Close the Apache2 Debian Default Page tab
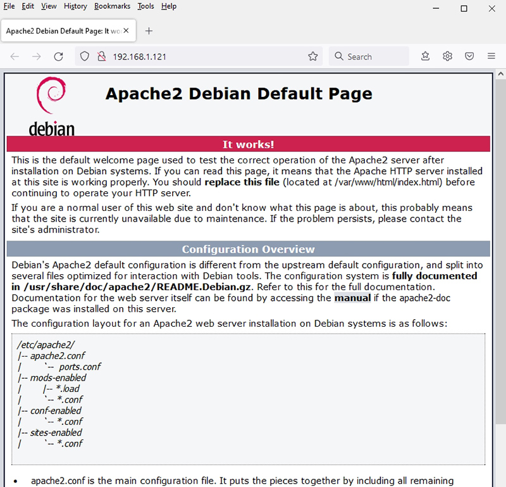The height and width of the screenshot is (487, 506). pos(126,30)
